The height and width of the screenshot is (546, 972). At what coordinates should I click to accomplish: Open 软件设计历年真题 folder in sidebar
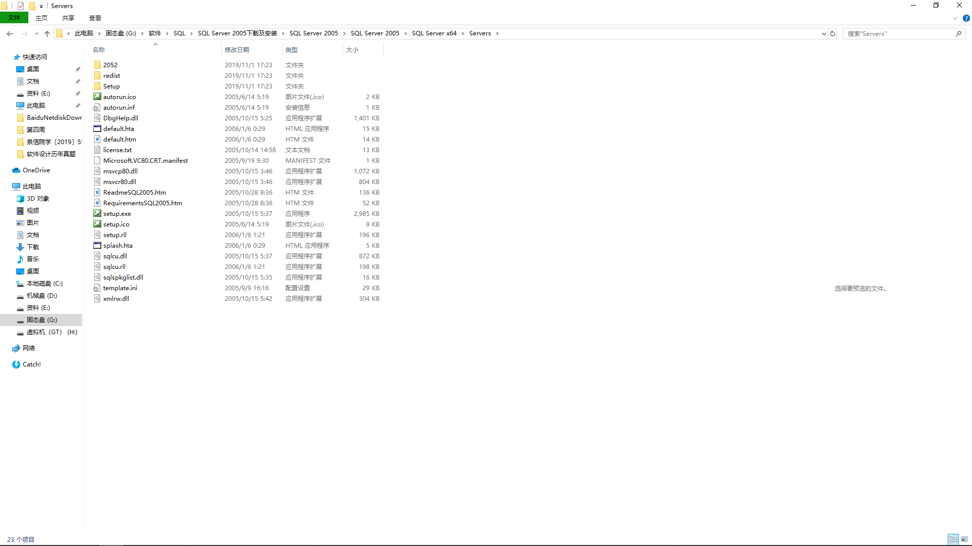[51, 154]
